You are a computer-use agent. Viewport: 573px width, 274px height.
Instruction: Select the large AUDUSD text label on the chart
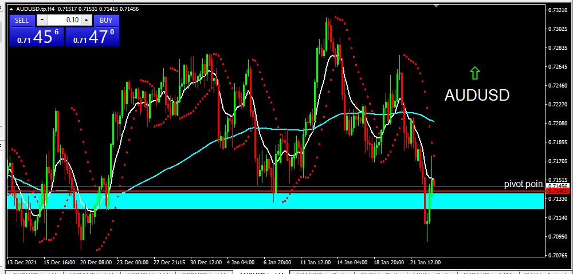pos(477,95)
